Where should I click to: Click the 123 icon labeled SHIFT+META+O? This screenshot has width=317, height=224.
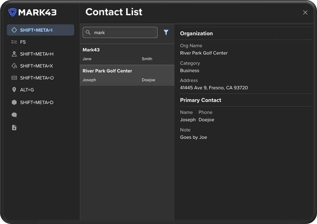tap(14, 78)
